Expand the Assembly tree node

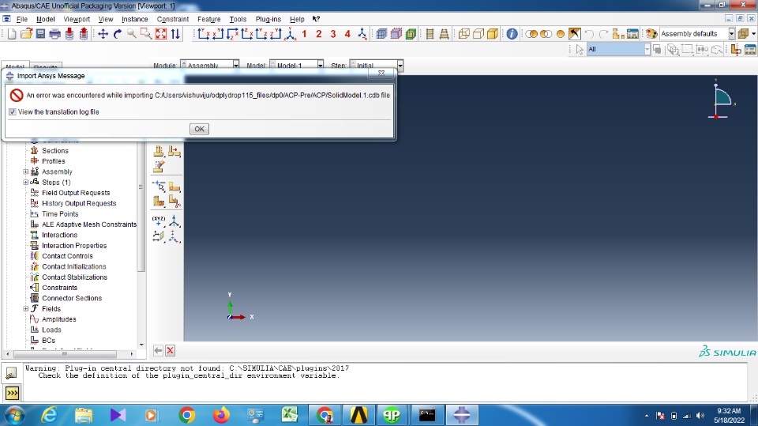tap(25, 172)
